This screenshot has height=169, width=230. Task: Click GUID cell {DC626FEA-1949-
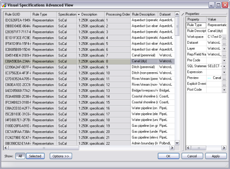click(17, 20)
